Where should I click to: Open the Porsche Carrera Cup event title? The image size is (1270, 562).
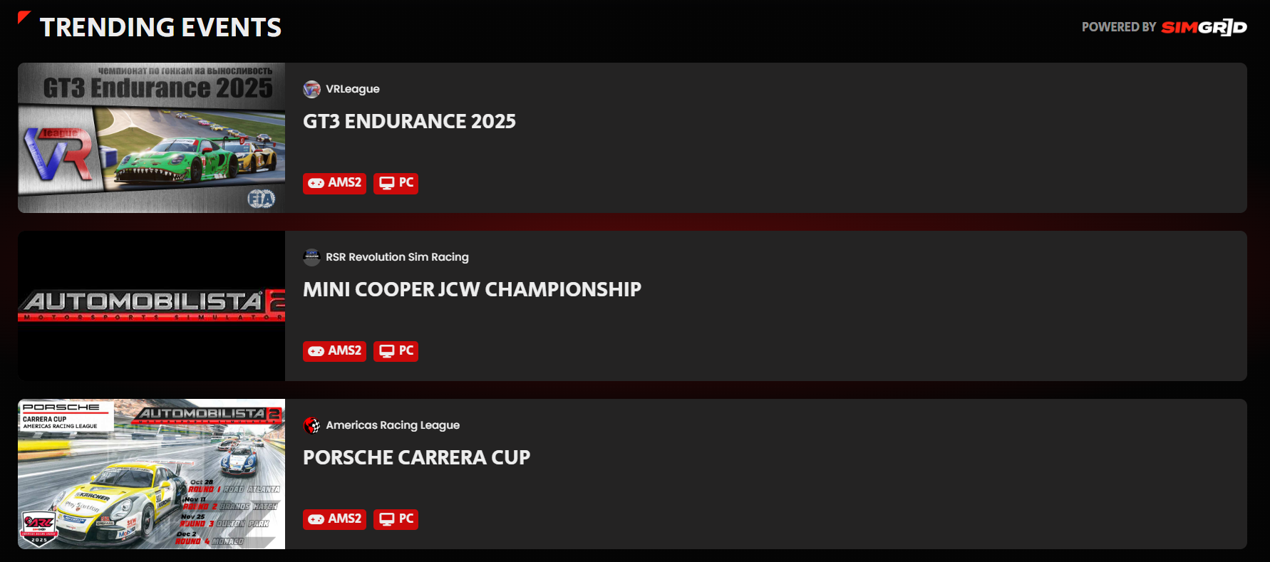416,458
